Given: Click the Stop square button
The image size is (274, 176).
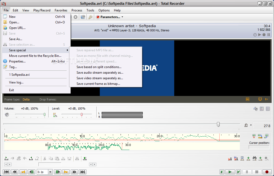Looking at the screenshot, I should (x=257, y=172).
